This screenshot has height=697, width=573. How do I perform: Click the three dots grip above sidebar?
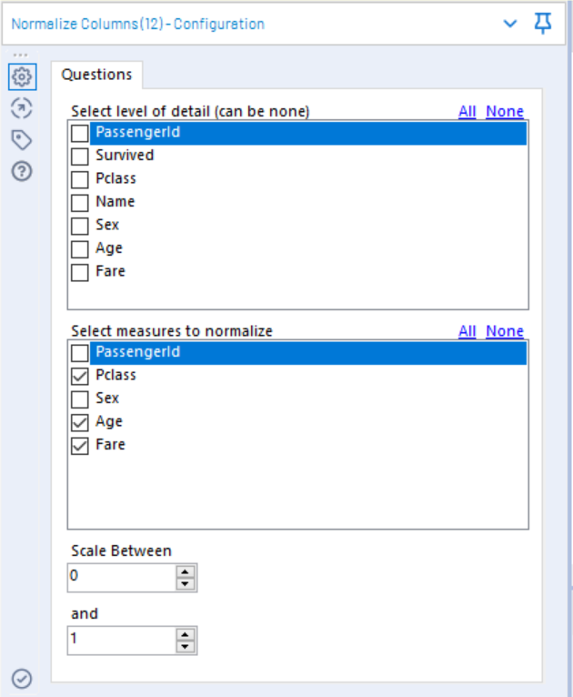point(20,56)
